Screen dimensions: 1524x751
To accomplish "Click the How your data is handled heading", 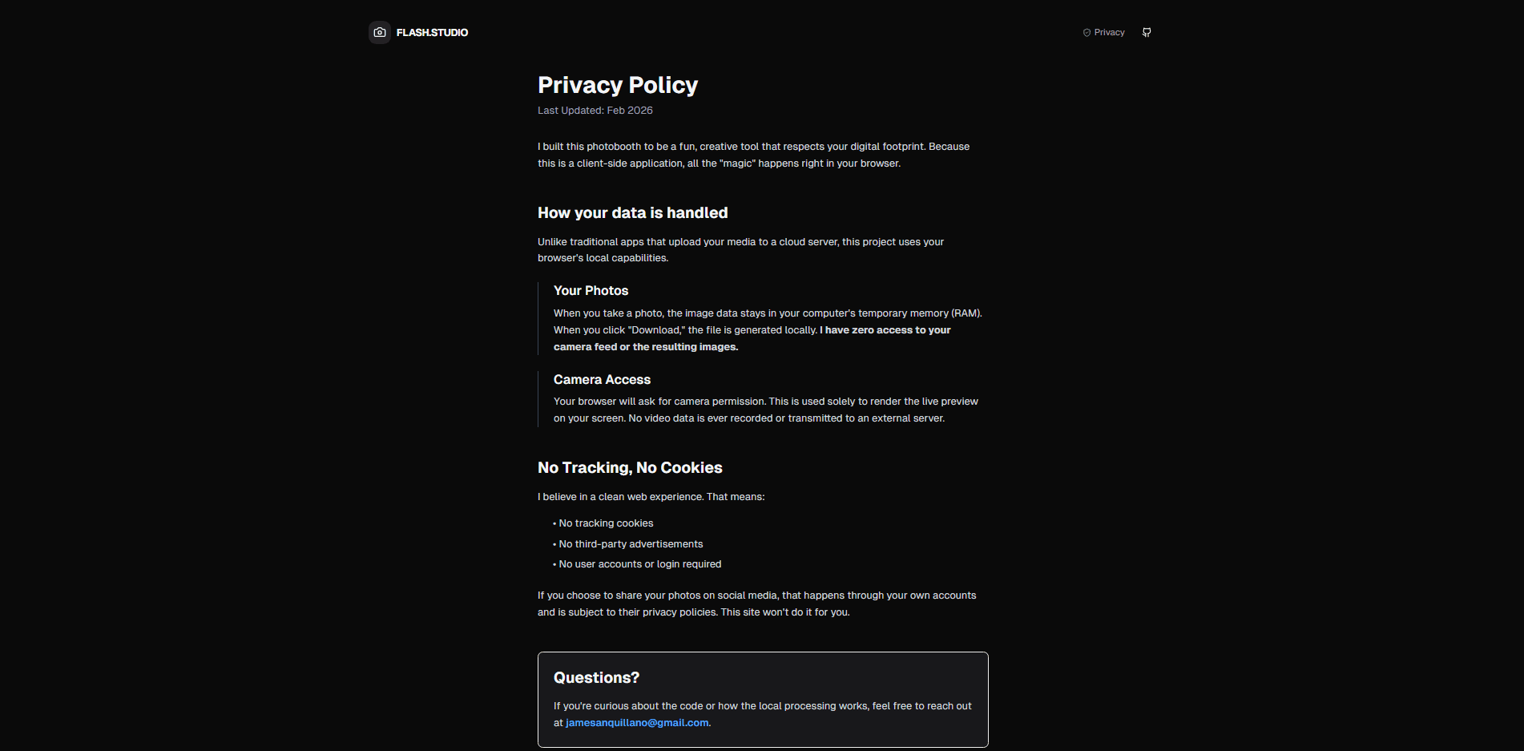I will [632, 213].
